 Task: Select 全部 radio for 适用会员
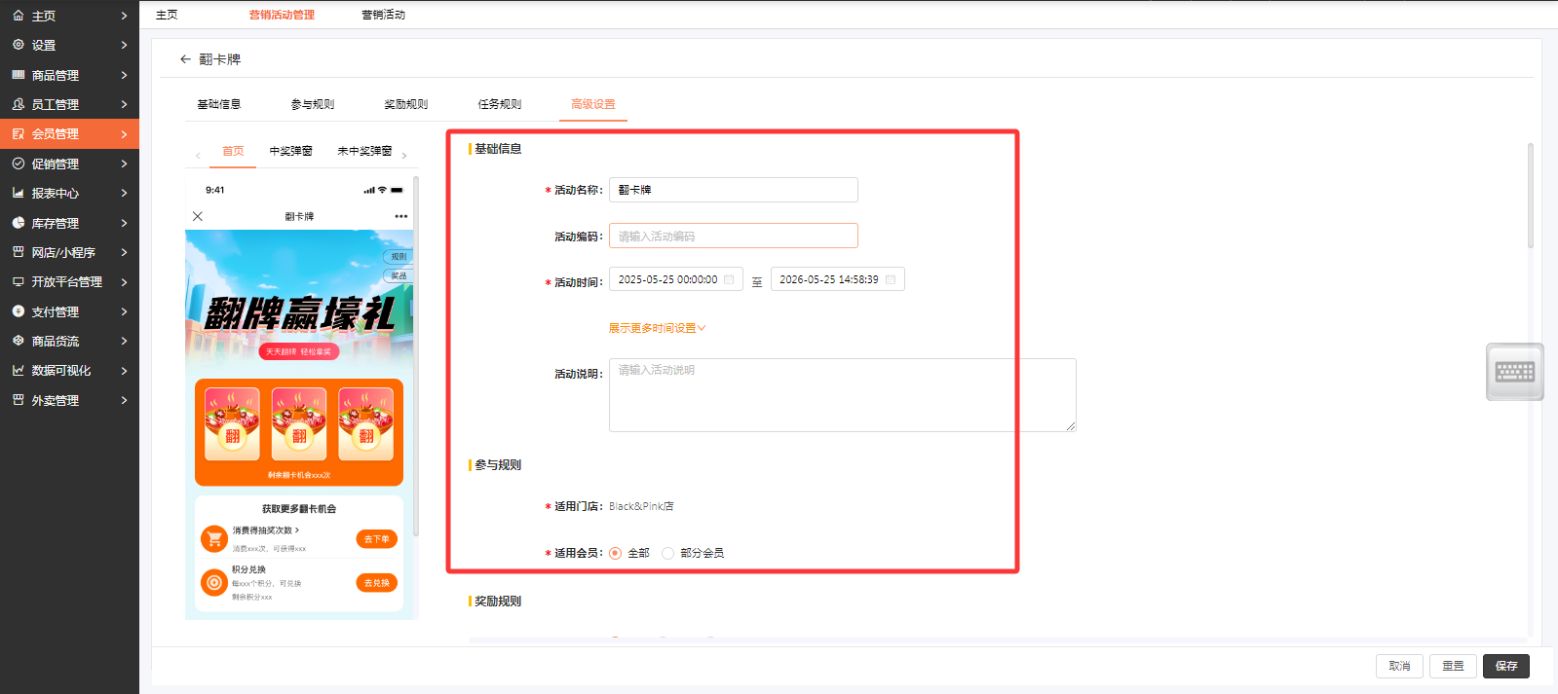615,553
